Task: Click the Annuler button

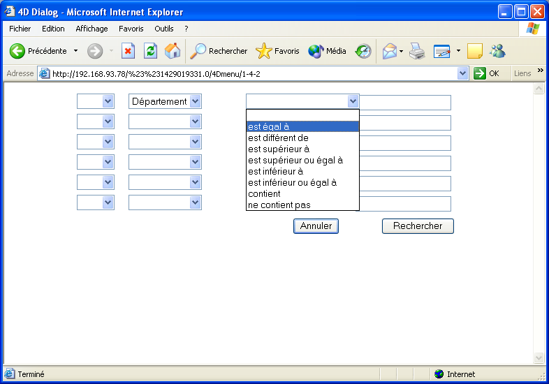Action: tap(316, 226)
